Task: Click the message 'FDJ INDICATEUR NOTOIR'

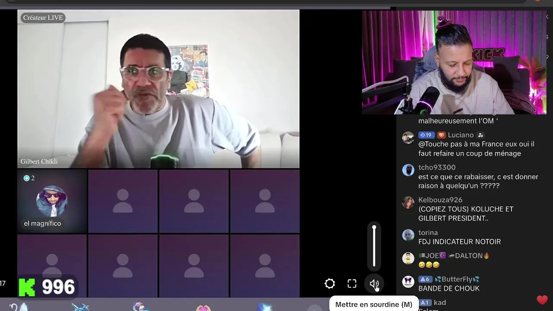Action: click(460, 242)
